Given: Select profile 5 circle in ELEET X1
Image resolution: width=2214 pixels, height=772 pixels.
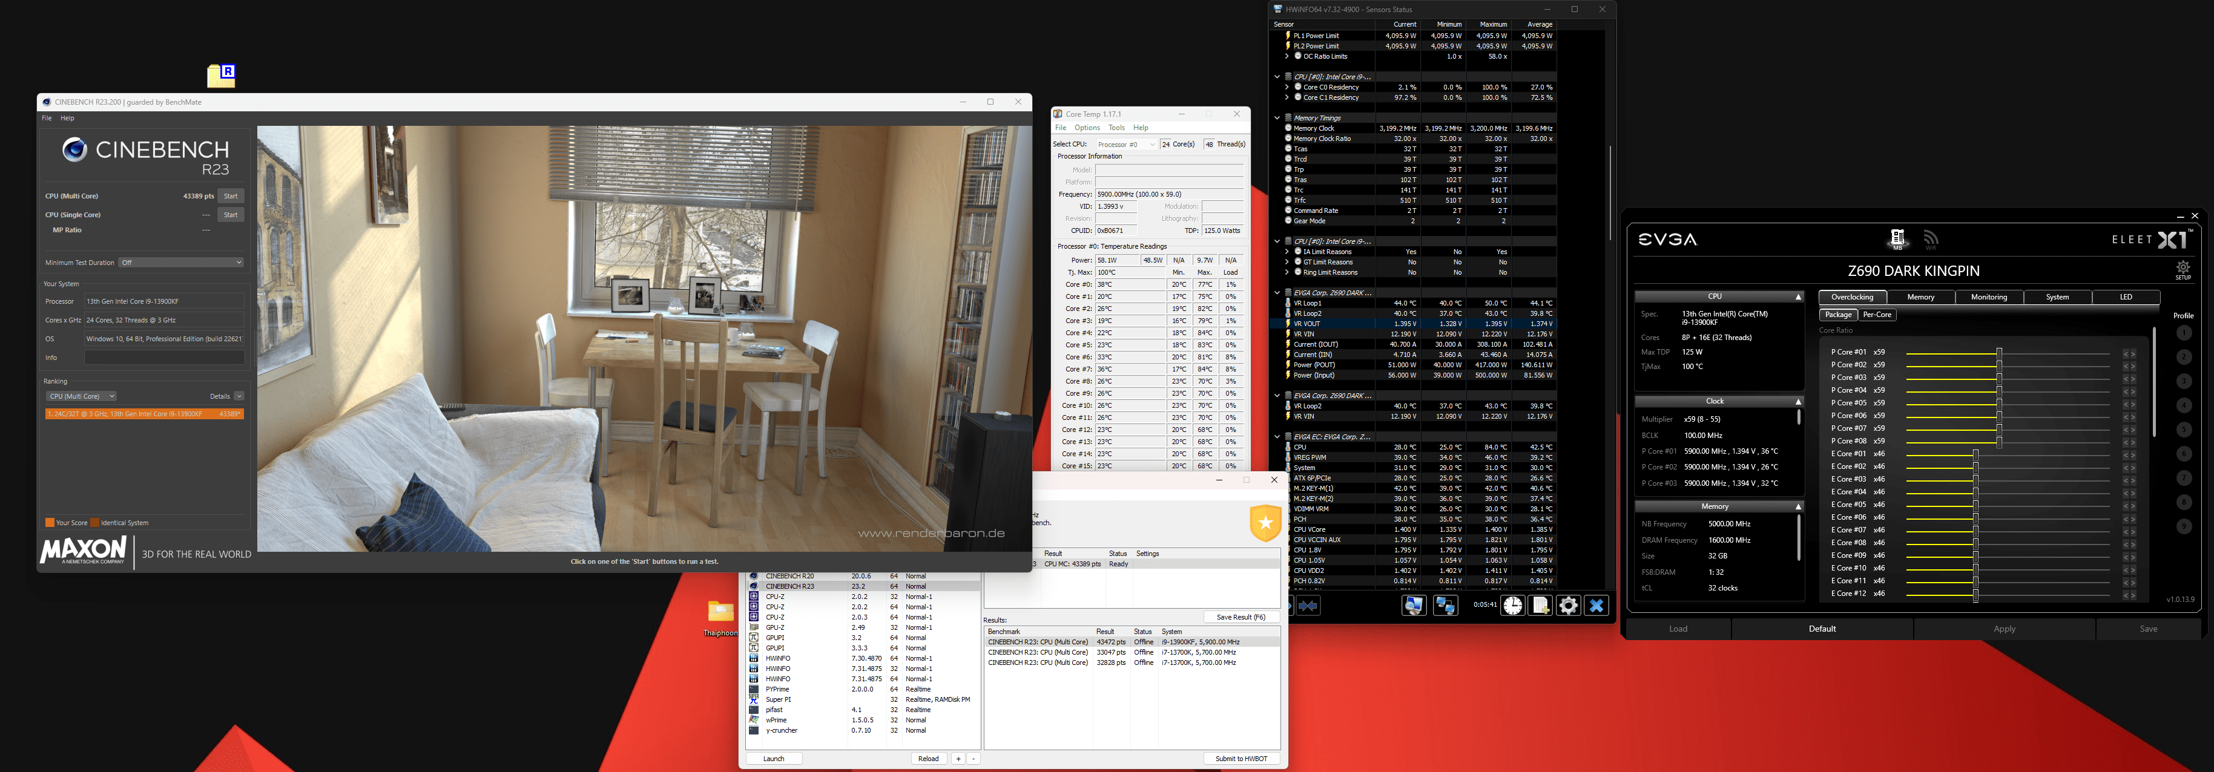Looking at the screenshot, I should click(x=2184, y=430).
